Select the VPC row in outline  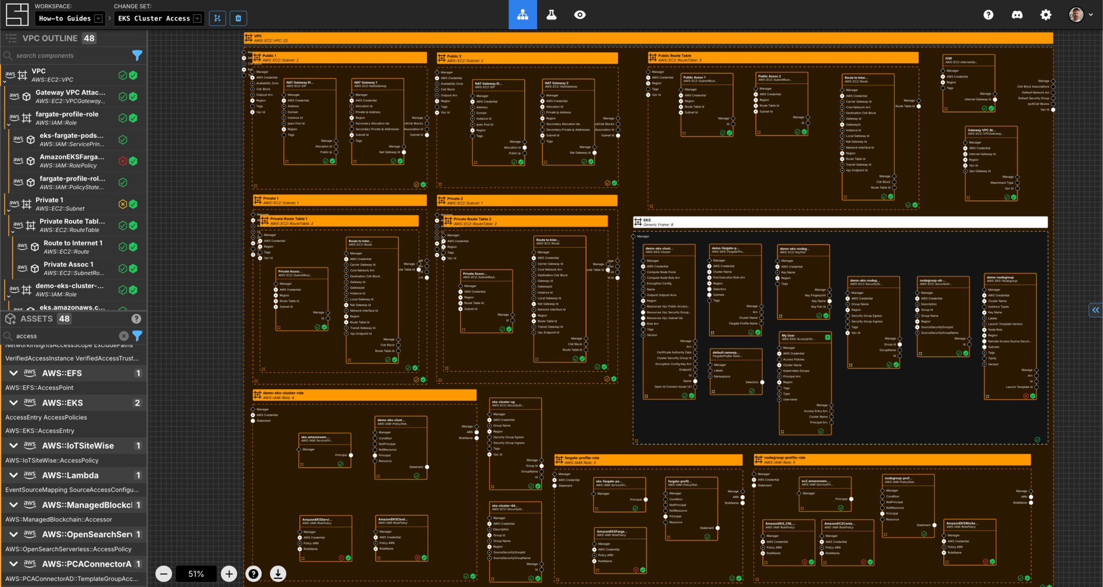coord(73,75)
